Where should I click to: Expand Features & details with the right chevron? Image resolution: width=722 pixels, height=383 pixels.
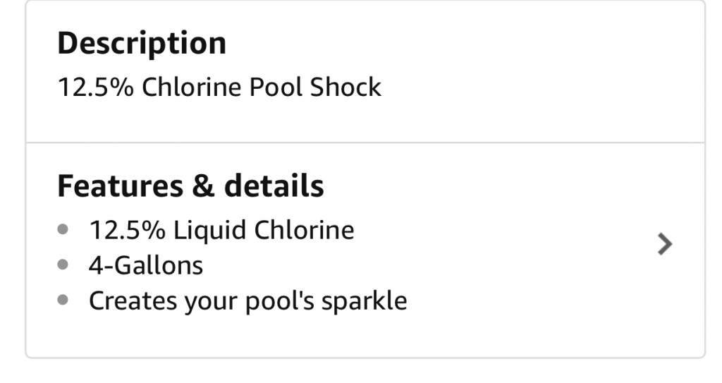coord(665,244)
